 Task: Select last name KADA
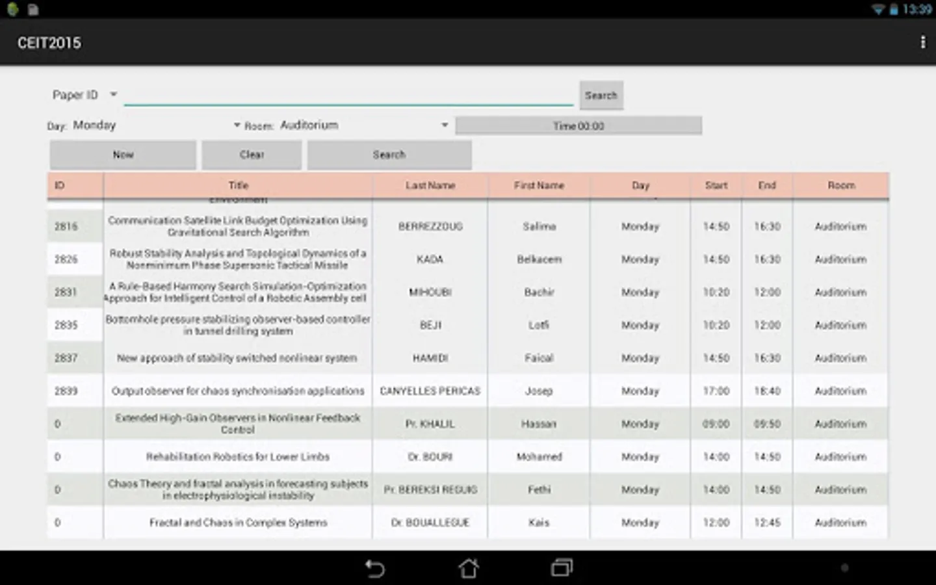(x=430, y=259)
